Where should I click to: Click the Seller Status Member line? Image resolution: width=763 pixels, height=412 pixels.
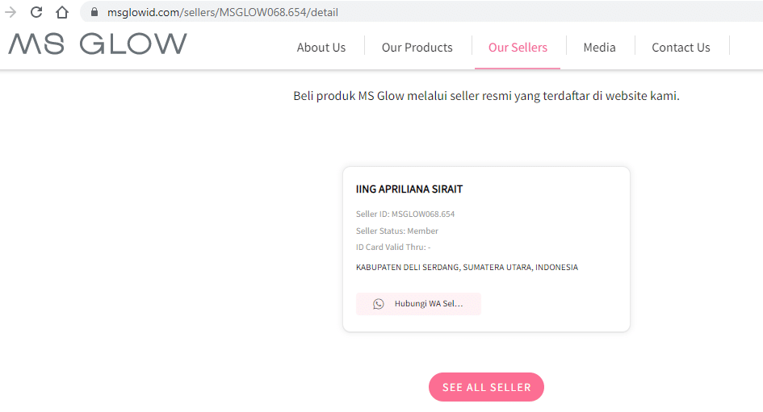(x=396, y=231)
